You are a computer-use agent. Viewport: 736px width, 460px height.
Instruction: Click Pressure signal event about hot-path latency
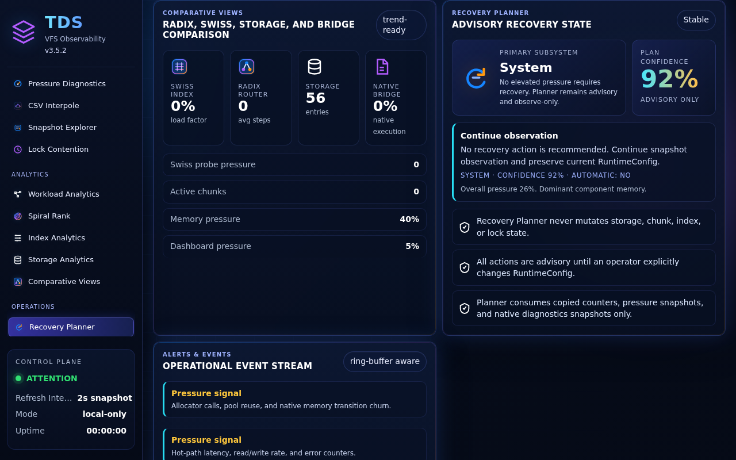coord(294,444)
